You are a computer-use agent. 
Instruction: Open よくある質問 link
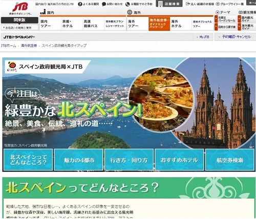[x=91, y=4]
